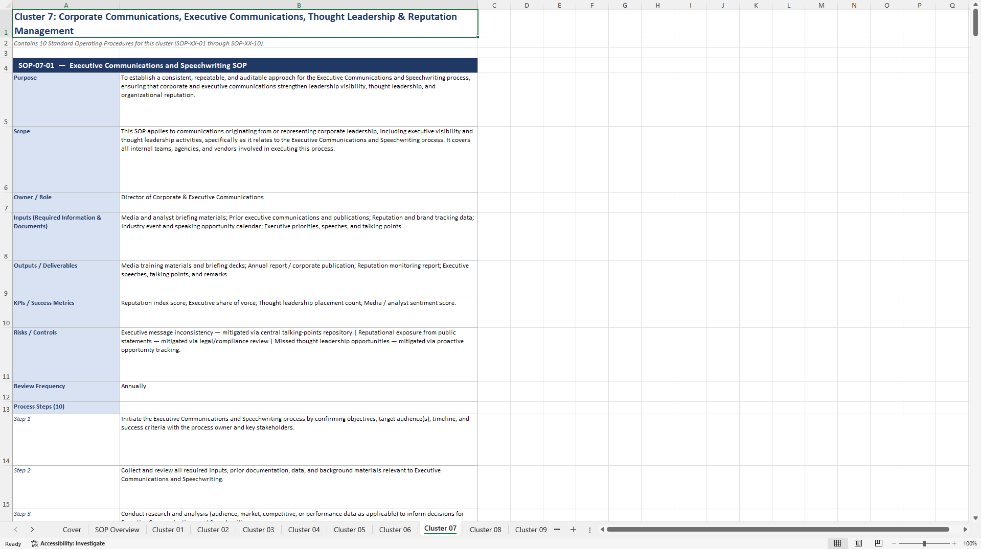Switch to Cluster 06 sheet
Viewport: 981px width, 549px height.
click(x=395, y=530)
